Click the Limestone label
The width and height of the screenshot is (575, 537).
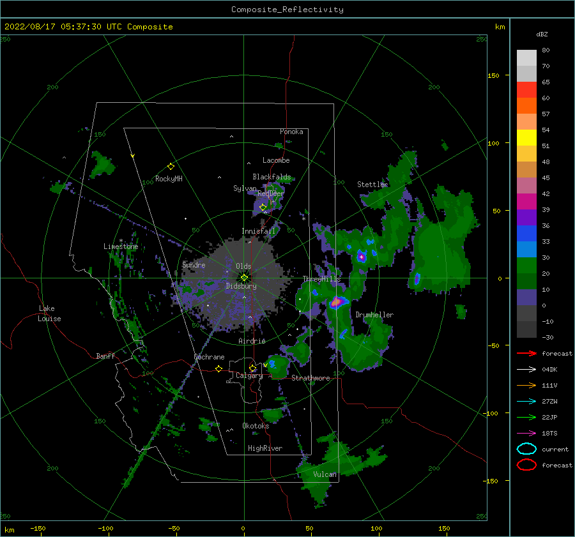(121, 246)
